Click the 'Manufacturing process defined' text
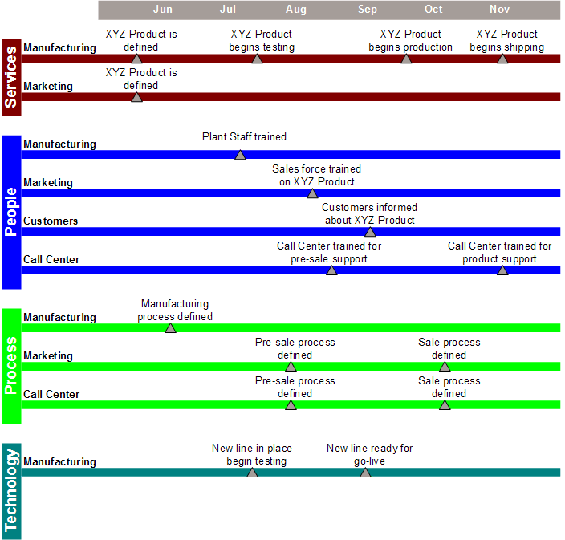 pos(175,311)
